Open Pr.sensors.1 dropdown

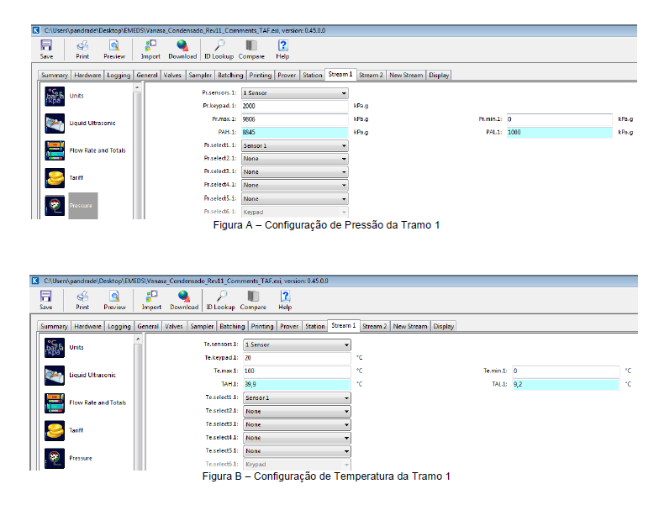[294, 92]
